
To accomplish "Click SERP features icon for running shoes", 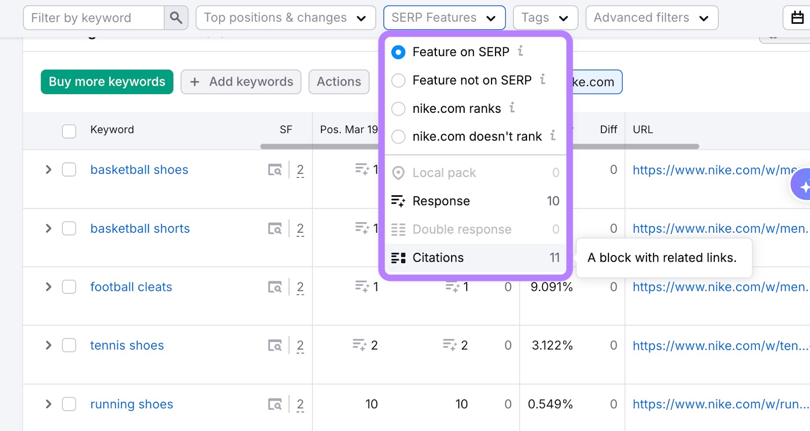I will tap(275, 404).
